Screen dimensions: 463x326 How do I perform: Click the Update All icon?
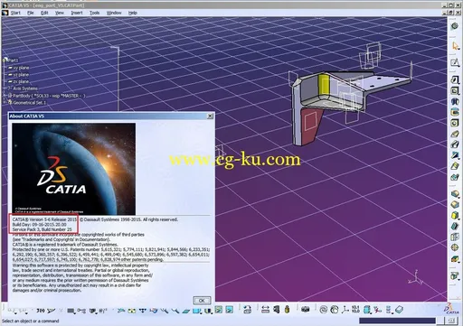pyautogui.click(x=247, y=310)
